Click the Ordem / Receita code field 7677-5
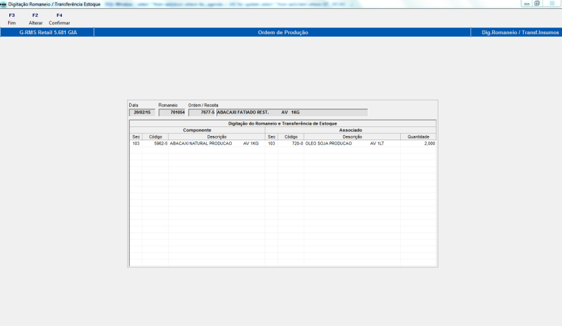Image resolution: width=562 pixels, height=326 pixels. click(x=202, y=112)
